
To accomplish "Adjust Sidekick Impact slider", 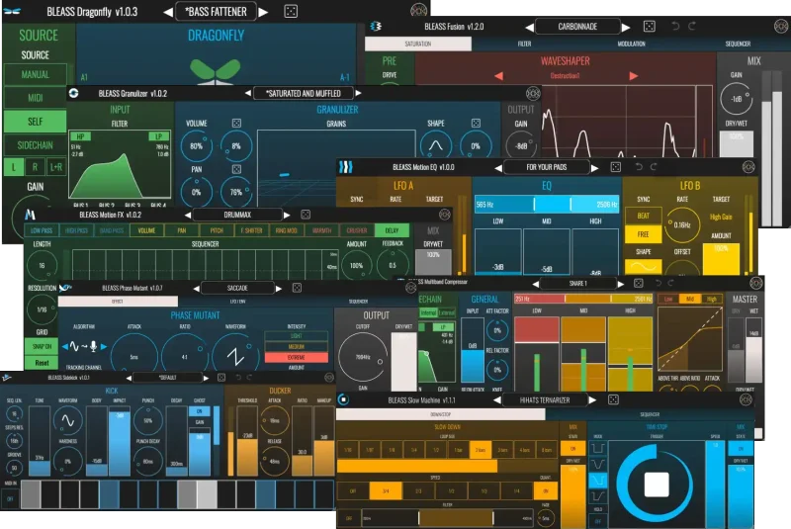I will [x=119, y=442].
